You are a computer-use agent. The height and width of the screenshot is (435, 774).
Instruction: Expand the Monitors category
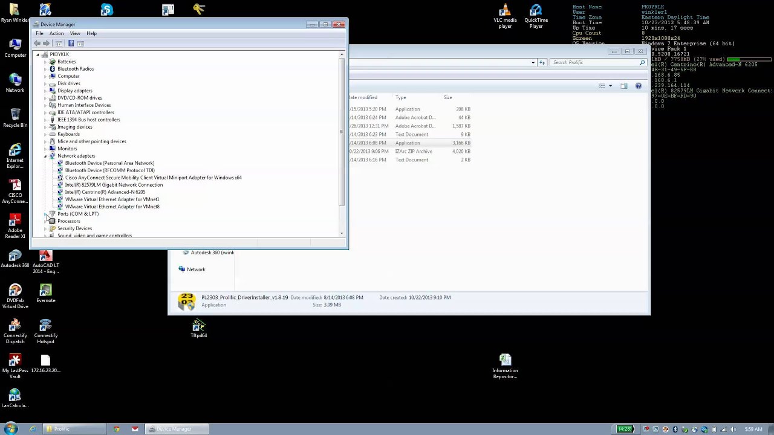[45, 149]
